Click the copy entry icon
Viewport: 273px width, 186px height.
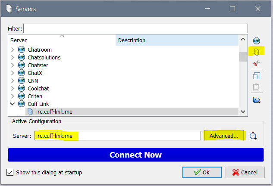click(257, 76)
